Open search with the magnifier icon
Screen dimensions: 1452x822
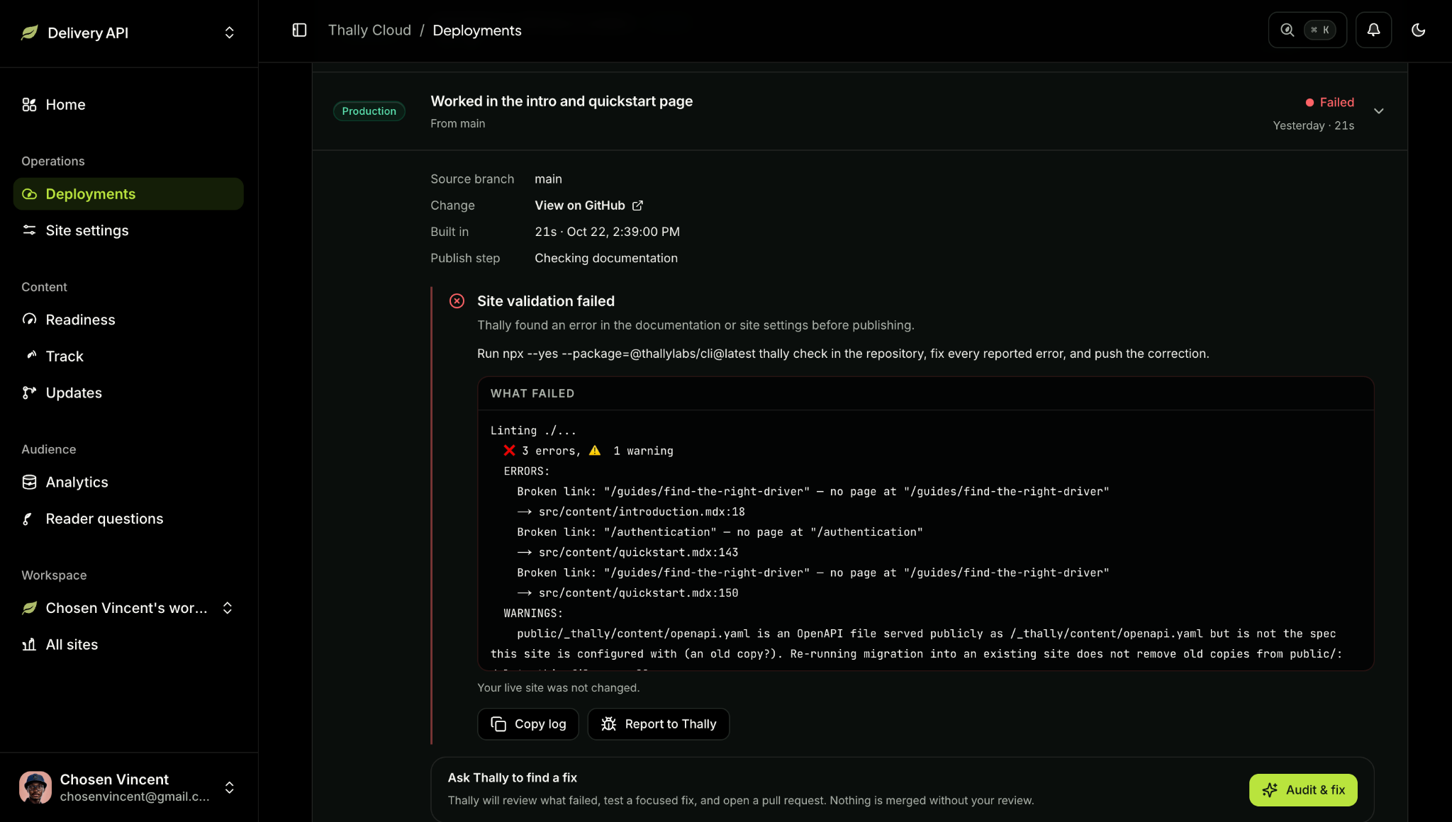[1287, 30]
